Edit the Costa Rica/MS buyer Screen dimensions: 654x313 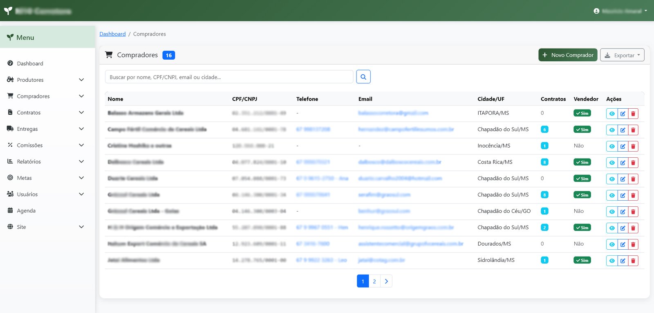[x=623, y=163]
